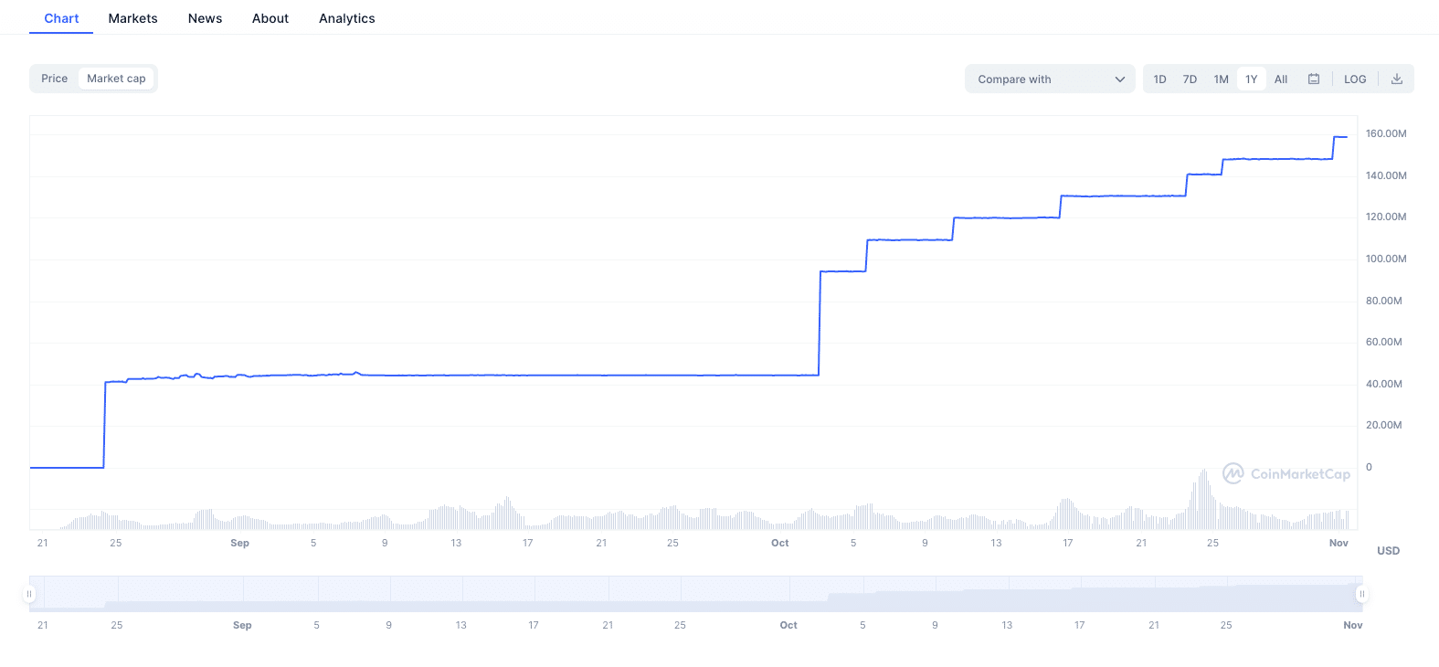Image resolution: width=1439 pixels, height=667 pixels.
Task: Select the 7D time range
Action: coord(1190,79)
